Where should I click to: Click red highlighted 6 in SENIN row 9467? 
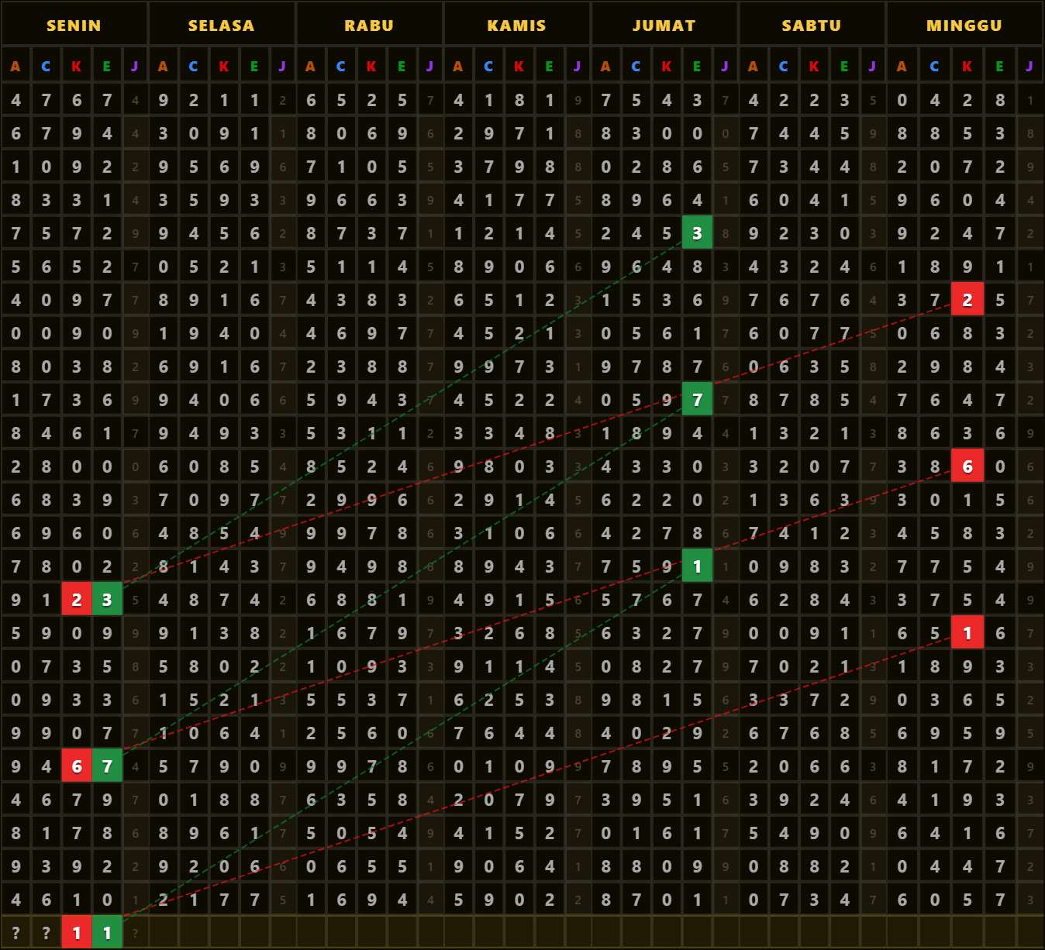[76, 766]
